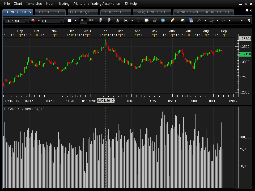Viewport: 255px width, 191px height.
Task: Click the Help question mark icon
Action: click(x=126, y=3)
